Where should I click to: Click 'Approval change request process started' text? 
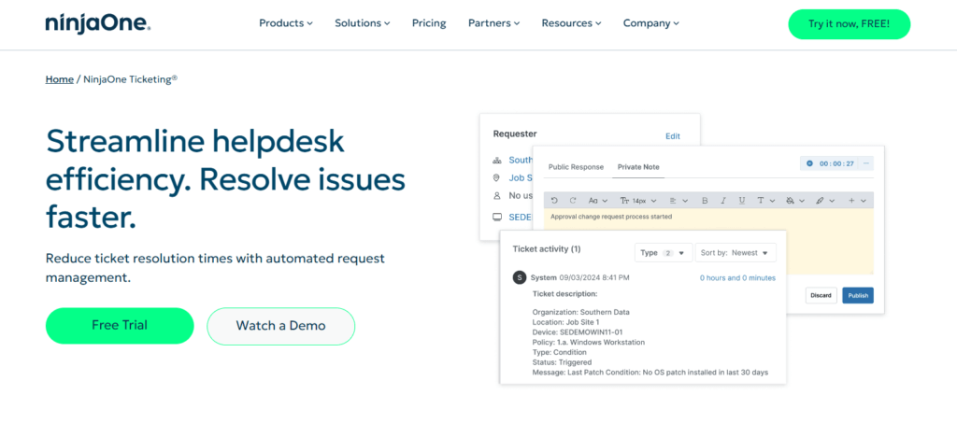(x=611, y=217)
